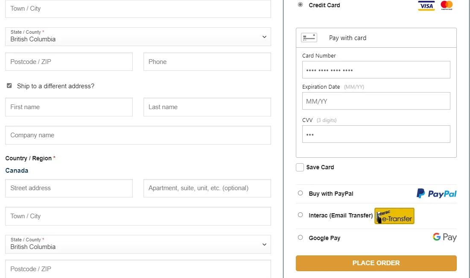Tick the Save Card checkbox
The image size is (470, 278).
300,167
